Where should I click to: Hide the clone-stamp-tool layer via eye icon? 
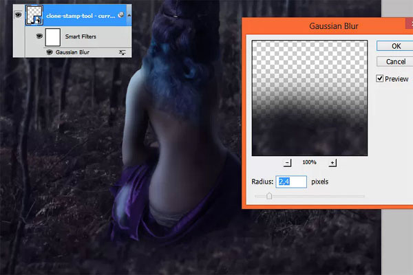pos(18,15)
